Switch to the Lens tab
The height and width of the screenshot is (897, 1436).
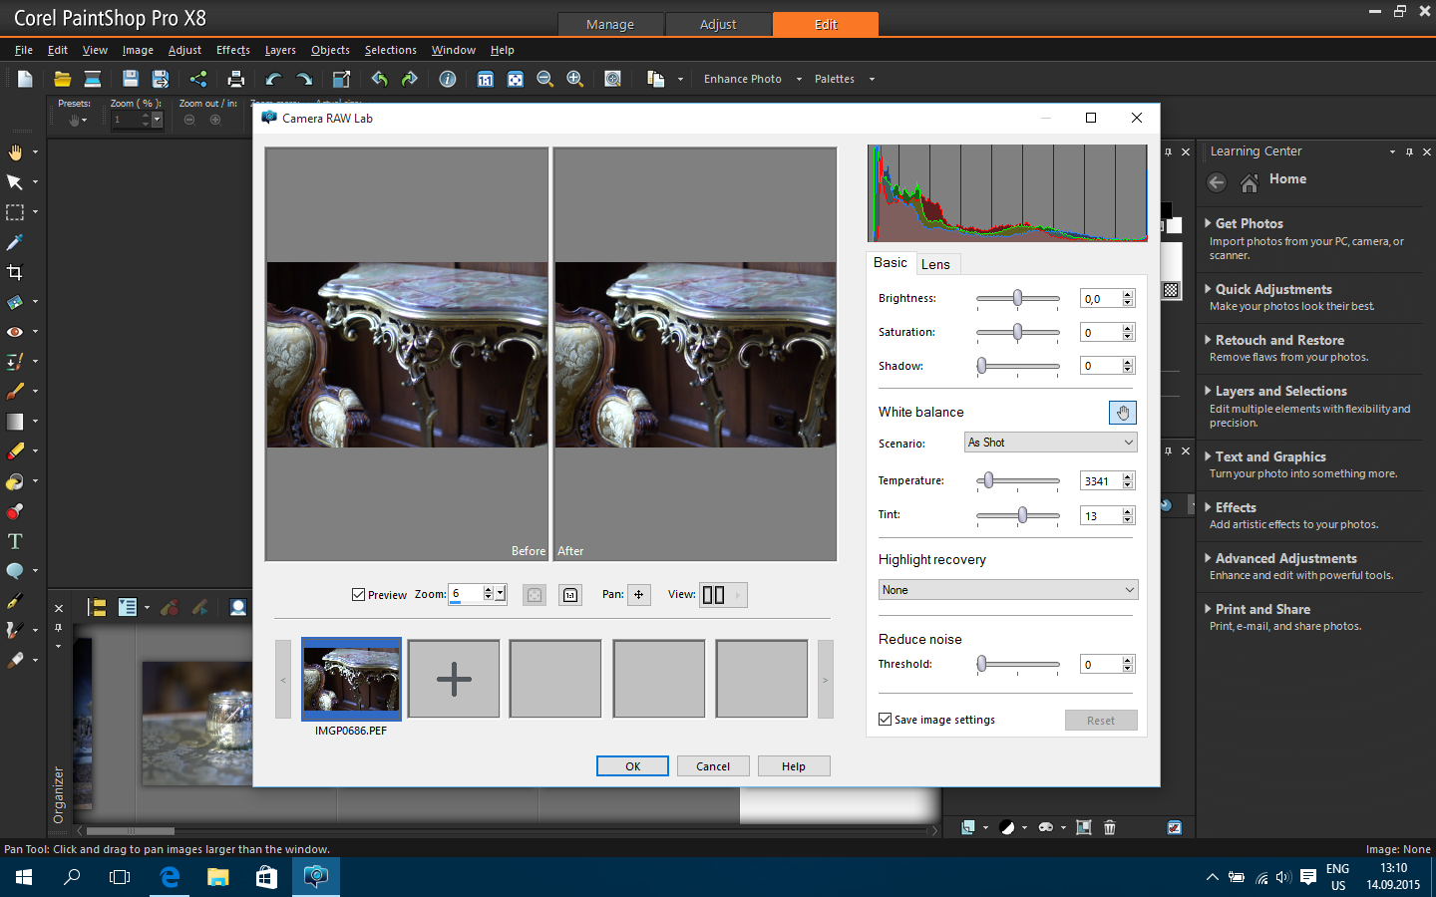point(935,264)
